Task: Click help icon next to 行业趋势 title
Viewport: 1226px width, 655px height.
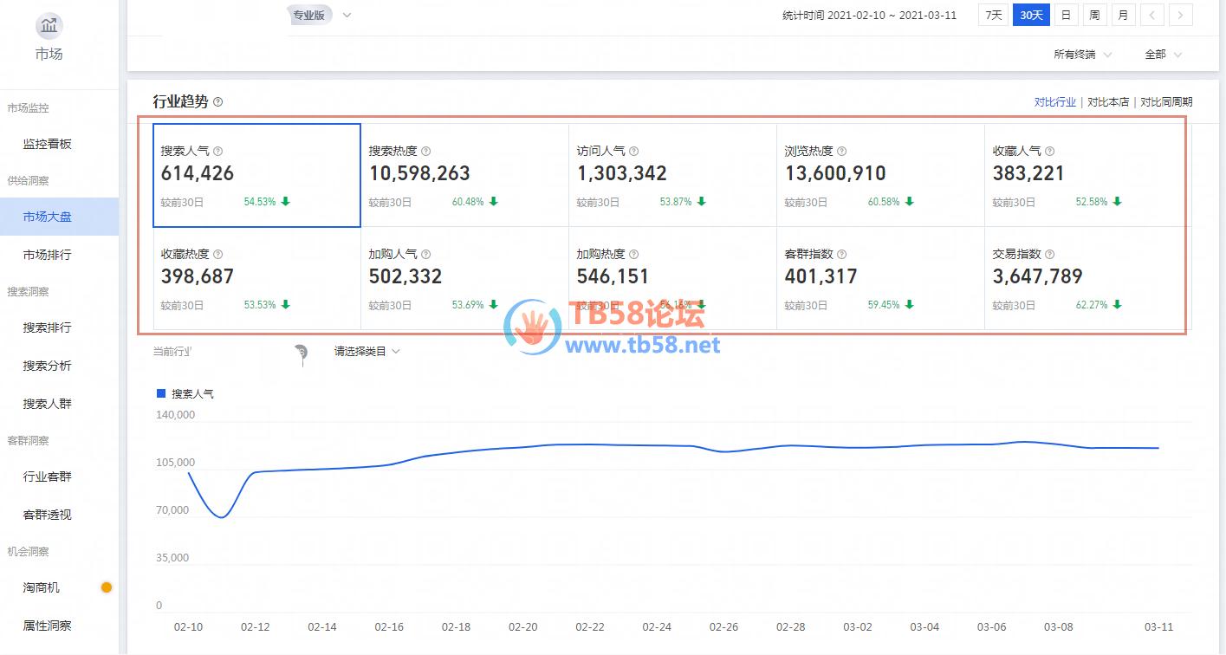Action: 217,102
